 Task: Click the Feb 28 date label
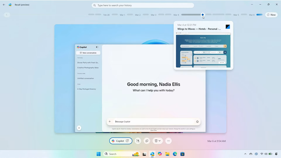106,15
